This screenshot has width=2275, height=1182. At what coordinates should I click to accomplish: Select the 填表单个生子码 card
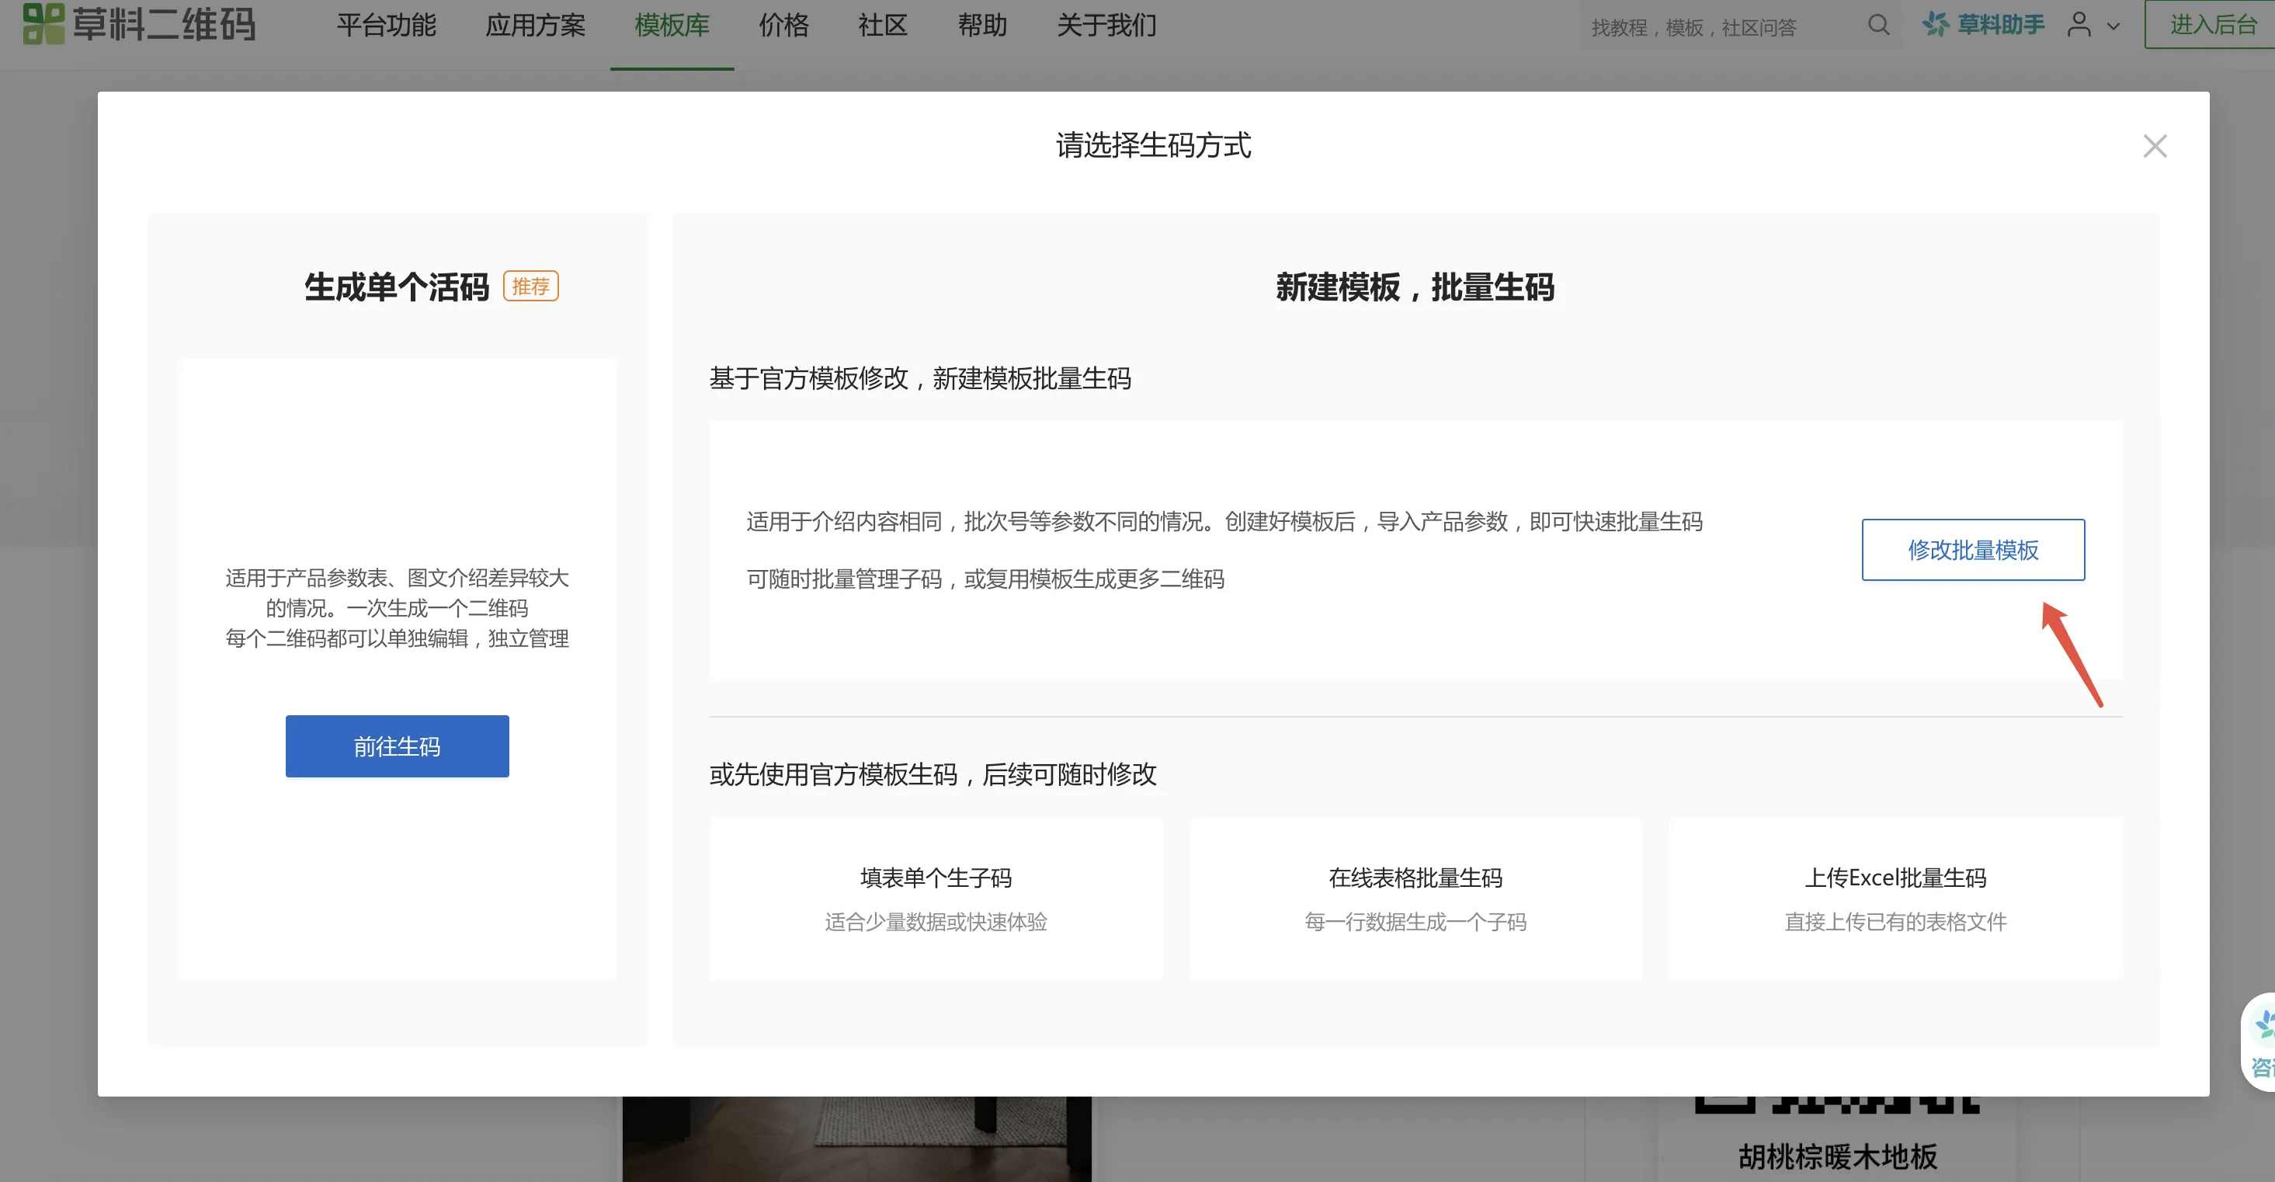pyautogui.click(x=936, y=898)
